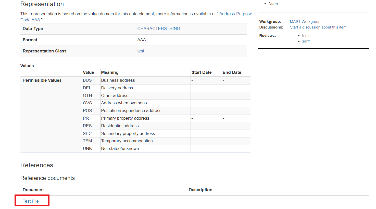Click the 'Temporary accommodation' row text
Screen dimensions: 376x209
click(x=127, y=141)
